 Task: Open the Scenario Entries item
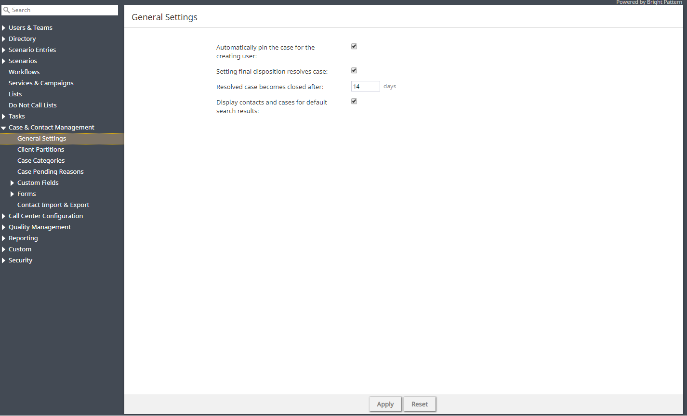click(x=32, y=50)
